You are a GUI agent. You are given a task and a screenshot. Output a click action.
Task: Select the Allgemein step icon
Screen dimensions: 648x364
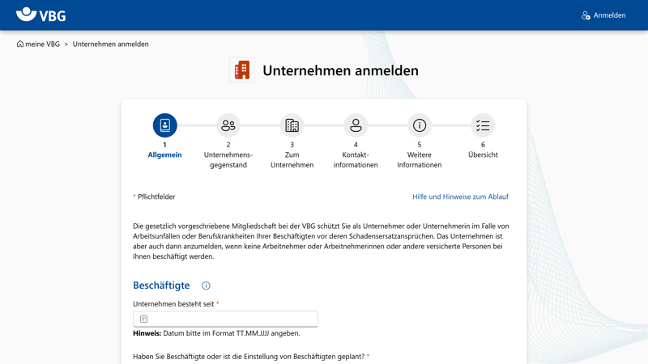[x=164, y=125]
